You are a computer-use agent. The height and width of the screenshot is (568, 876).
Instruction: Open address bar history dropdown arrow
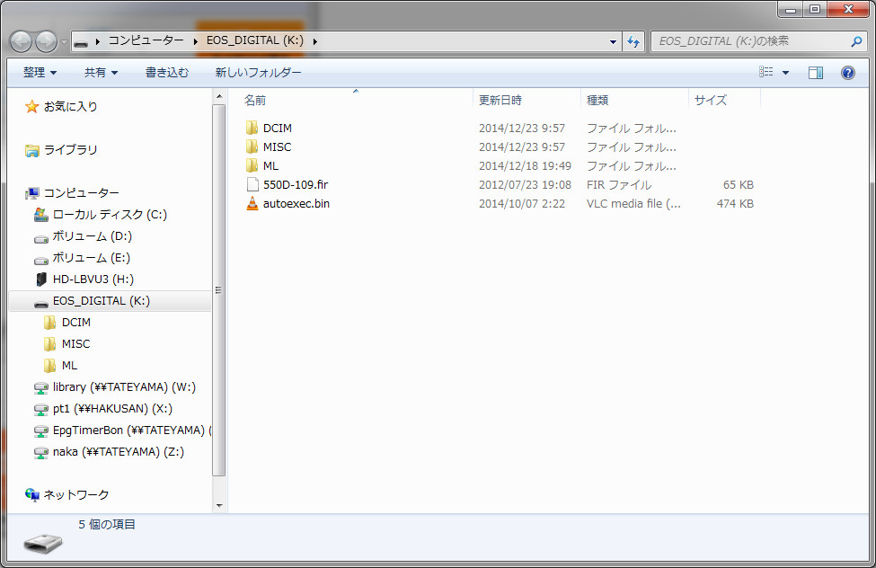pos(613,41)
